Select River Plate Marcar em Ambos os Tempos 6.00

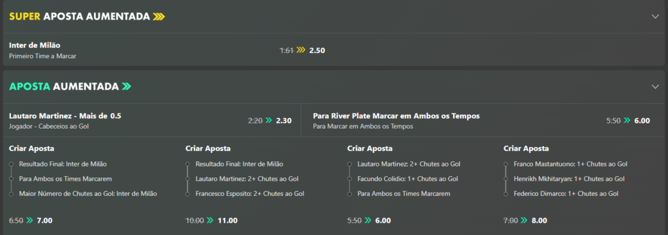[642, 121]
